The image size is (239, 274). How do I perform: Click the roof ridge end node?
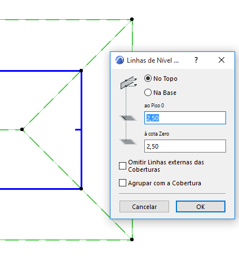[x=22, y=129]
